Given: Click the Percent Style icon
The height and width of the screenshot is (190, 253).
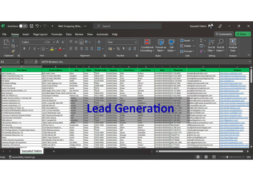Looking at the screenshot, I should coord(118,49).
